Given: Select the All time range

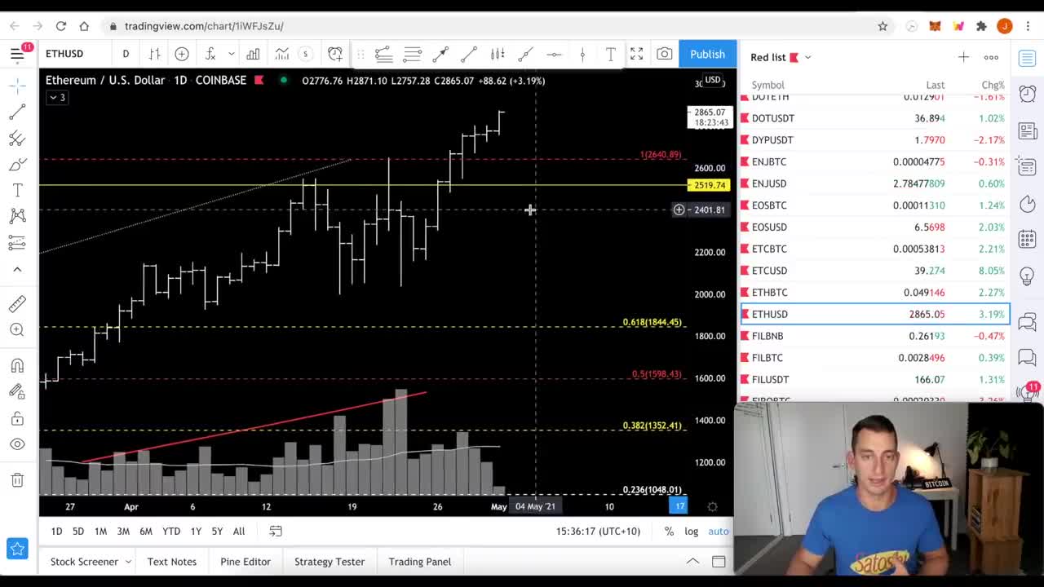Looking at the screenshot, I should [x=239, y=532].
